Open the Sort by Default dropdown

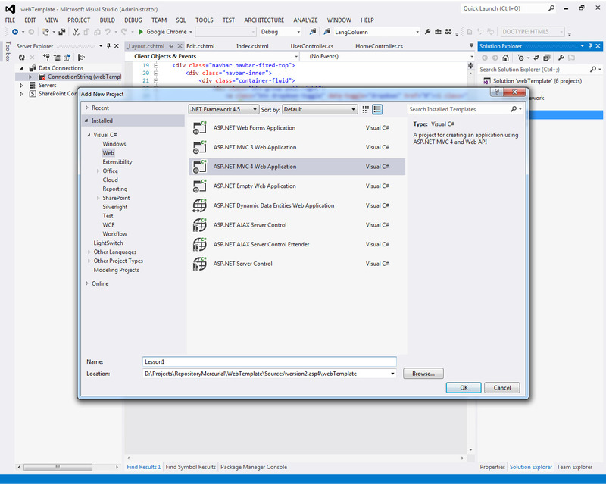[x=319, y=109]
